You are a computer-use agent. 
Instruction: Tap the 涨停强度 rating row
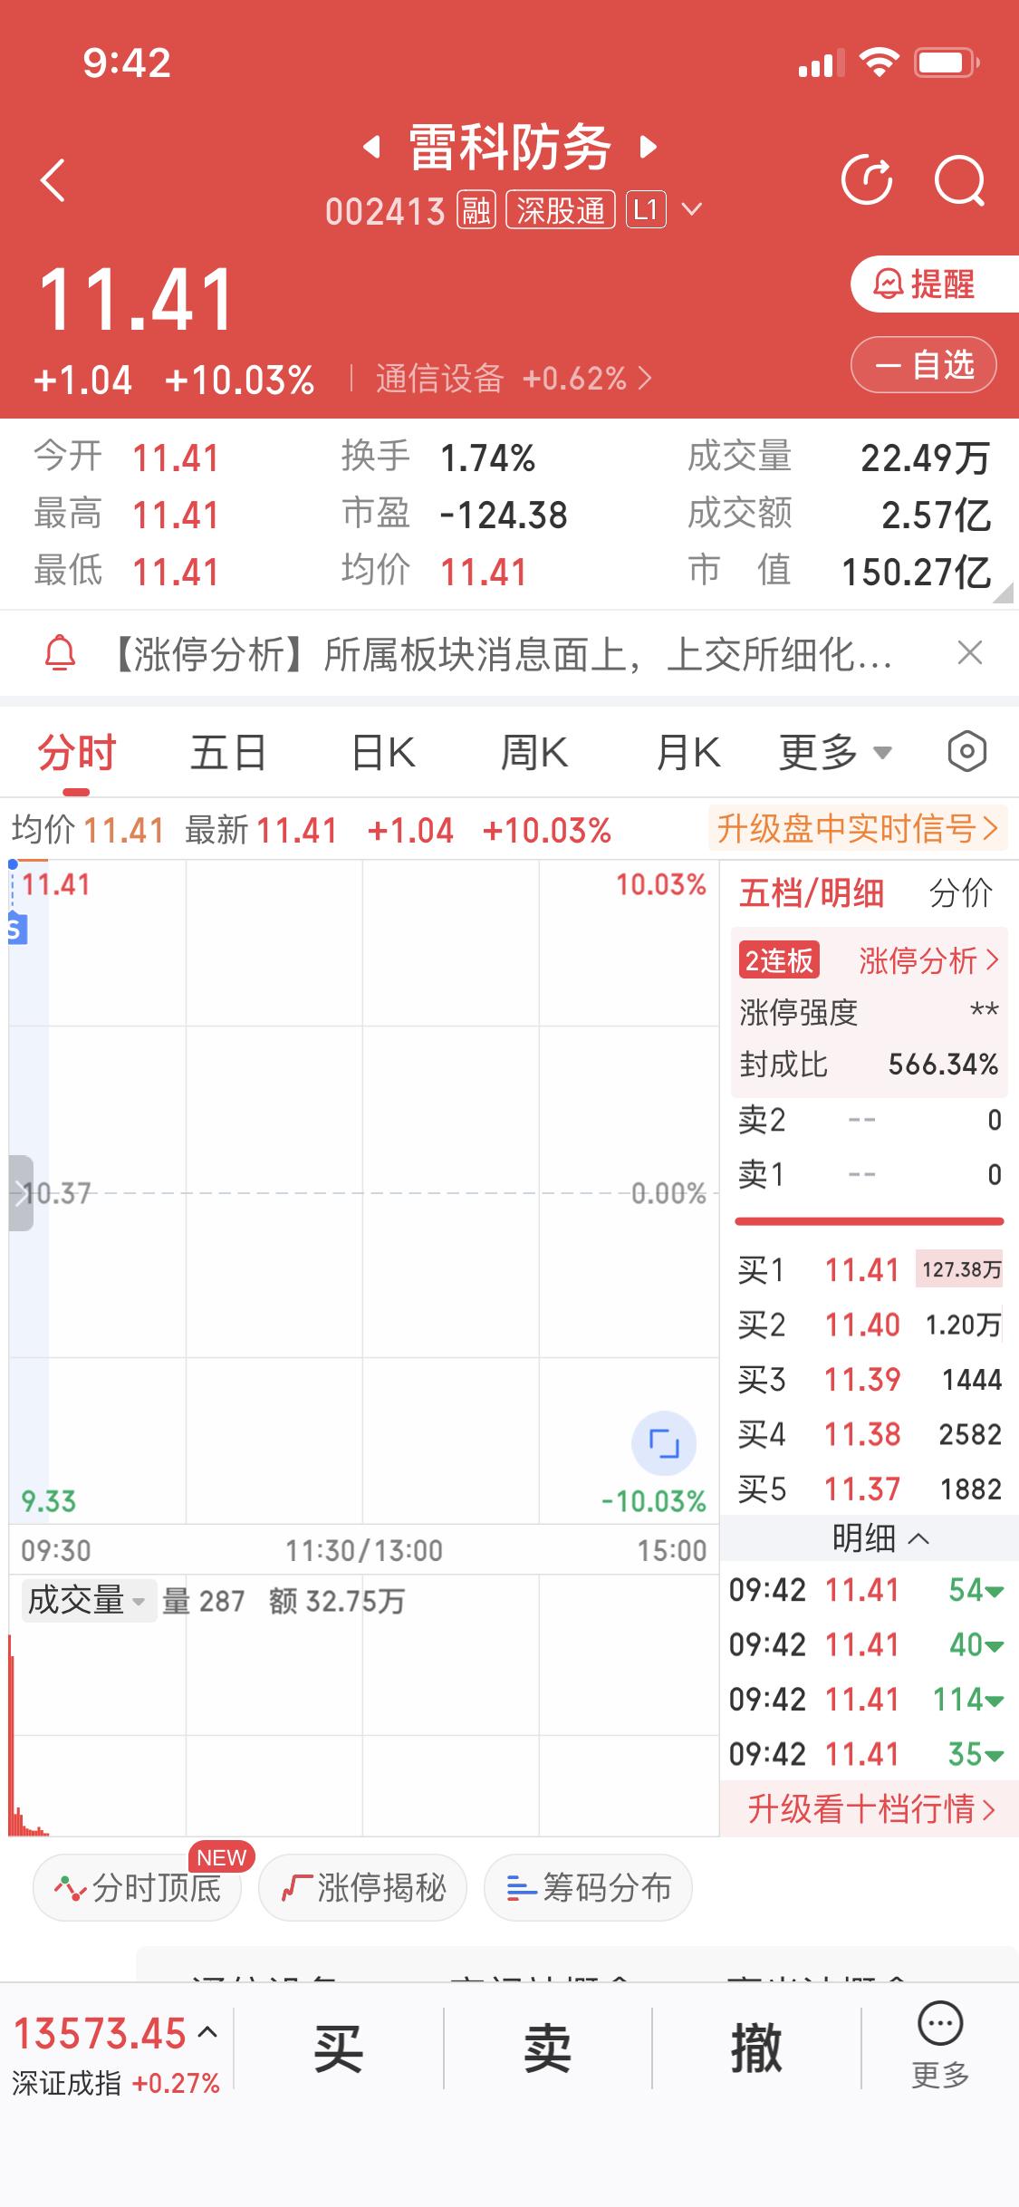pyautogui.click(x=870, y=1011)
